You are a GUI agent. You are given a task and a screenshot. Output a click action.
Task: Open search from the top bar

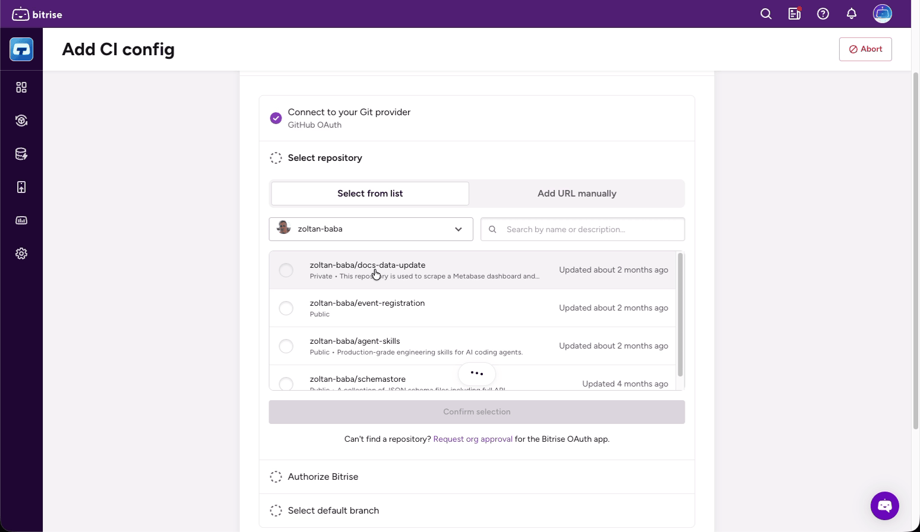766,14
